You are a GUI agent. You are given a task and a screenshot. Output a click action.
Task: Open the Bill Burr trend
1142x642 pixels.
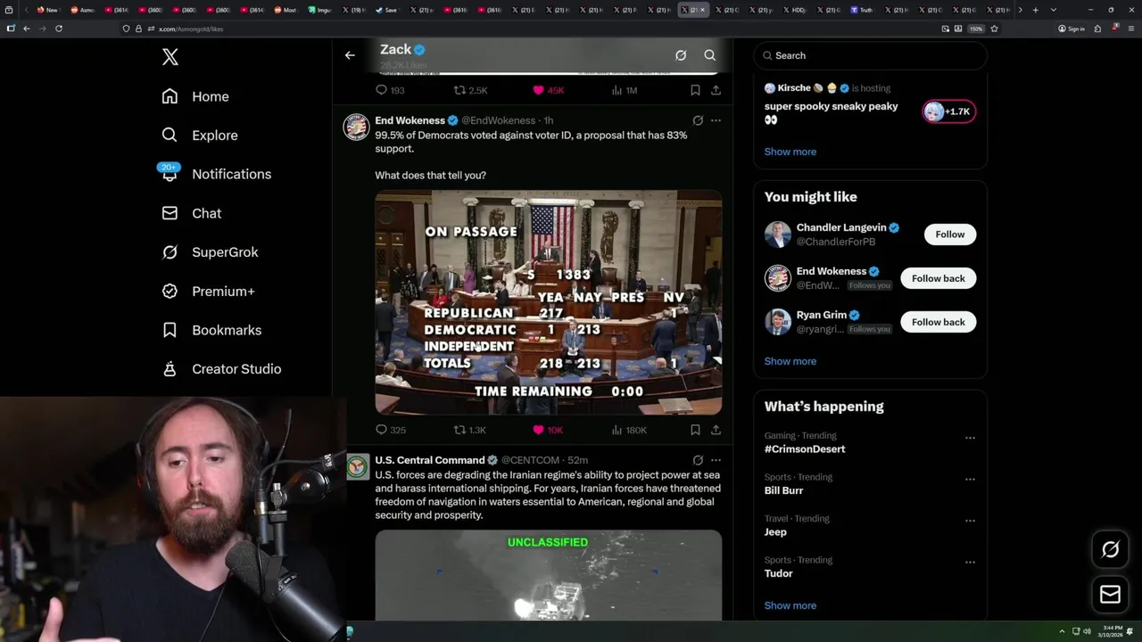click(x=783, y=490)
